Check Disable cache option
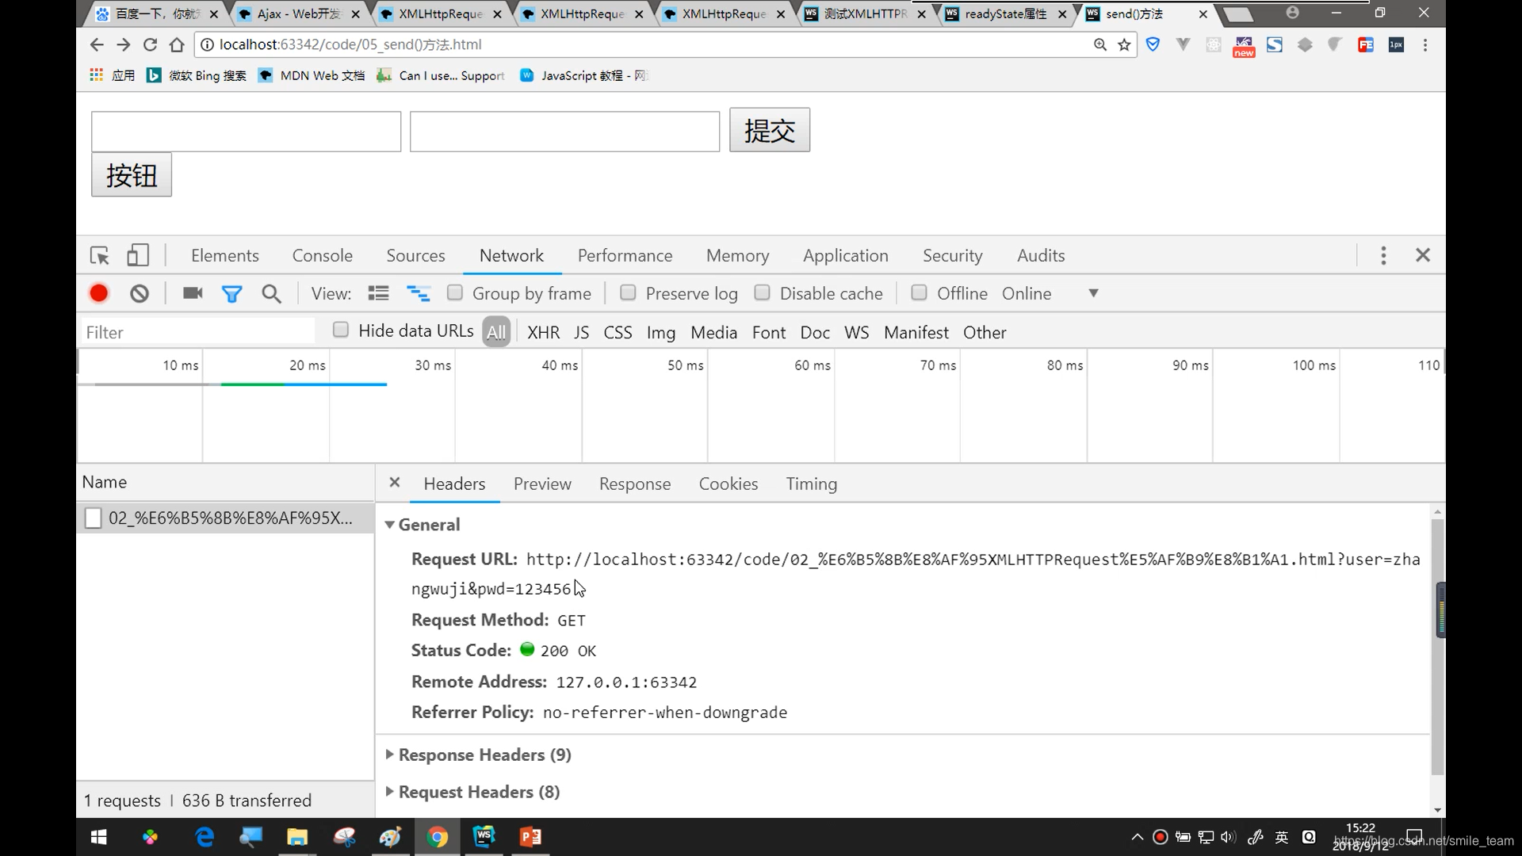The width and height of the screenshot is (1522, 856). pos(762,292)
